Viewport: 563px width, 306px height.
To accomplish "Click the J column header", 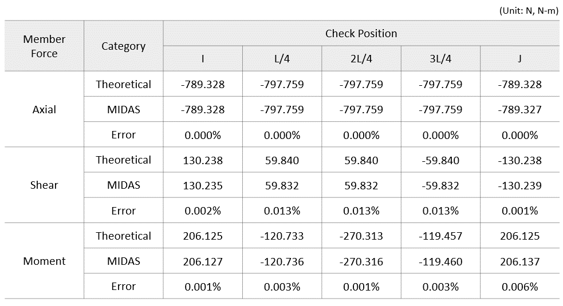I will (x=519, y=59).
